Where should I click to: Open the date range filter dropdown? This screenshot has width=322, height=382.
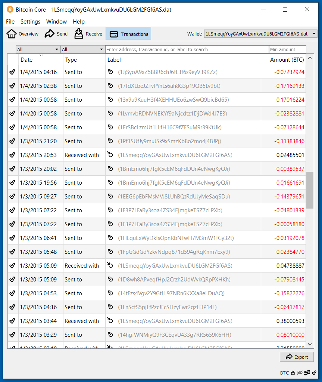[38, 49]
